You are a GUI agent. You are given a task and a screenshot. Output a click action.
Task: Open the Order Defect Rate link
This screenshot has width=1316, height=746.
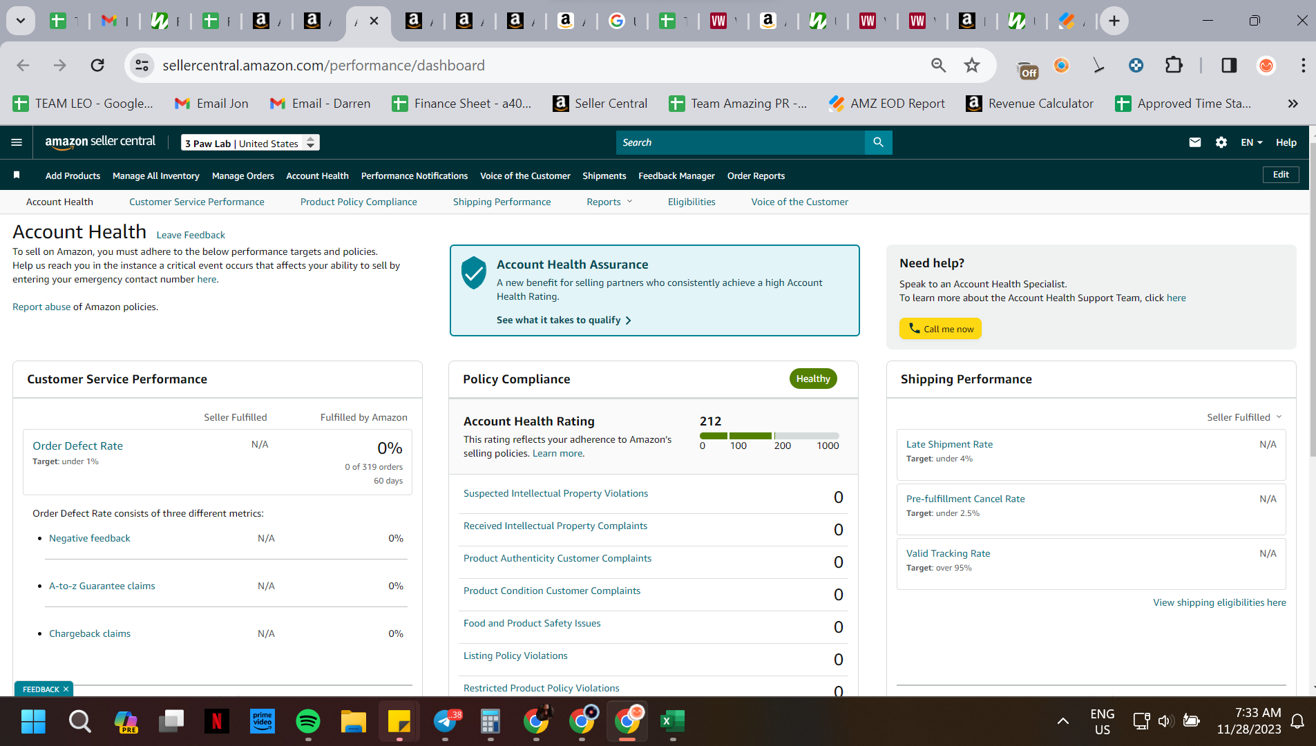pos(78,446)
